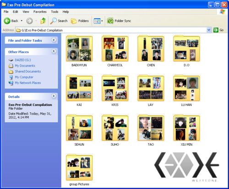Click the Search magnifier toolbar button

[x=59, y=21]
